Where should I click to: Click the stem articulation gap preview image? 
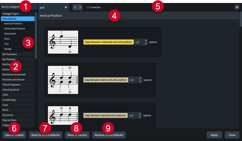[63, 80]
